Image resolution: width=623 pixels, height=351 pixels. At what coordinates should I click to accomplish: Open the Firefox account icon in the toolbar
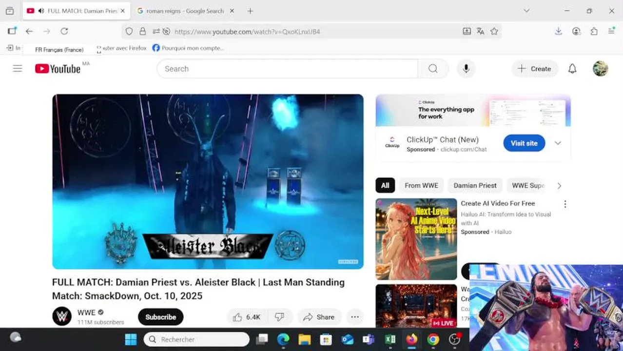[576, 31]
